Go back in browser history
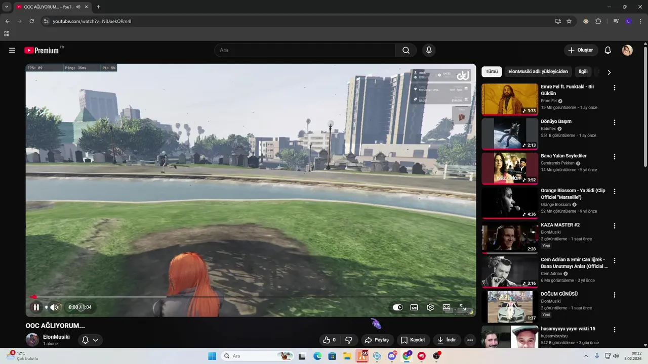Viewport: 648px width, 364px height. [x=7, y=21]
